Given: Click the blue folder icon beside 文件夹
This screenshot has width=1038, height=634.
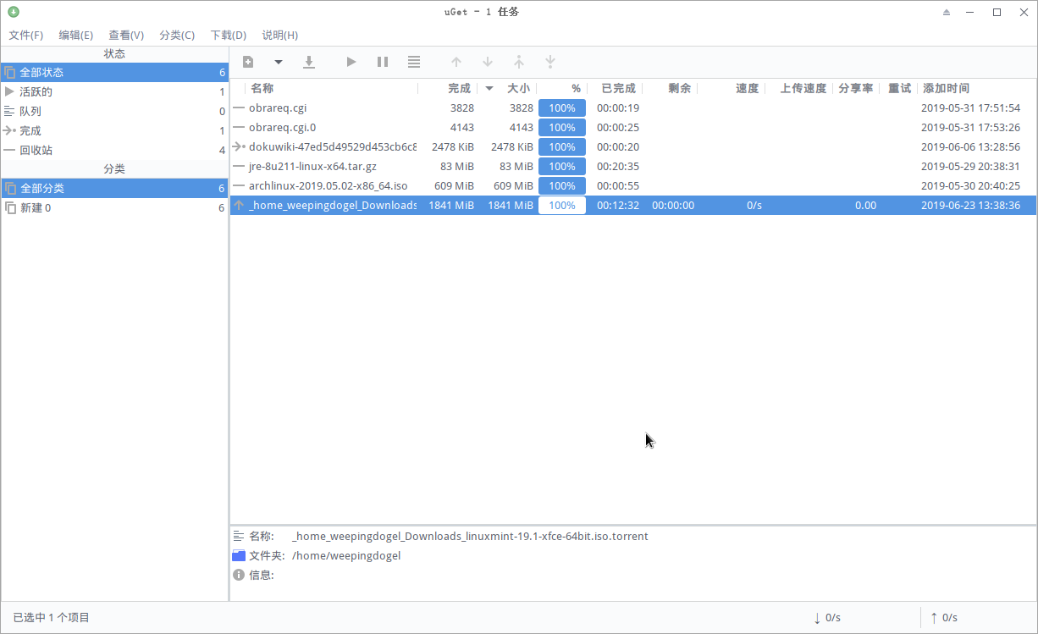Looking at the screenshot, I should 238,555.
